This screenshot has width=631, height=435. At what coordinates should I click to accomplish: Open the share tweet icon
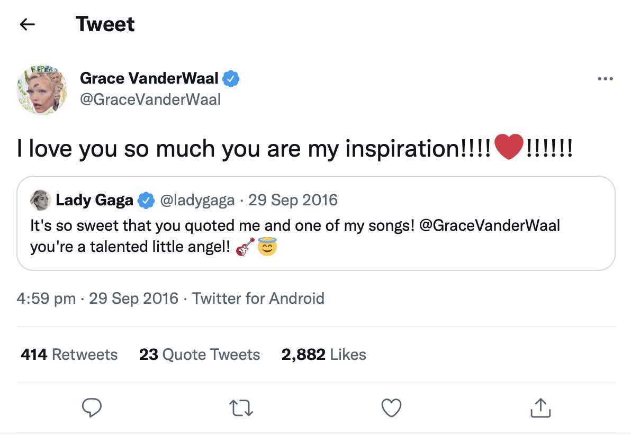tap(540, 407)
